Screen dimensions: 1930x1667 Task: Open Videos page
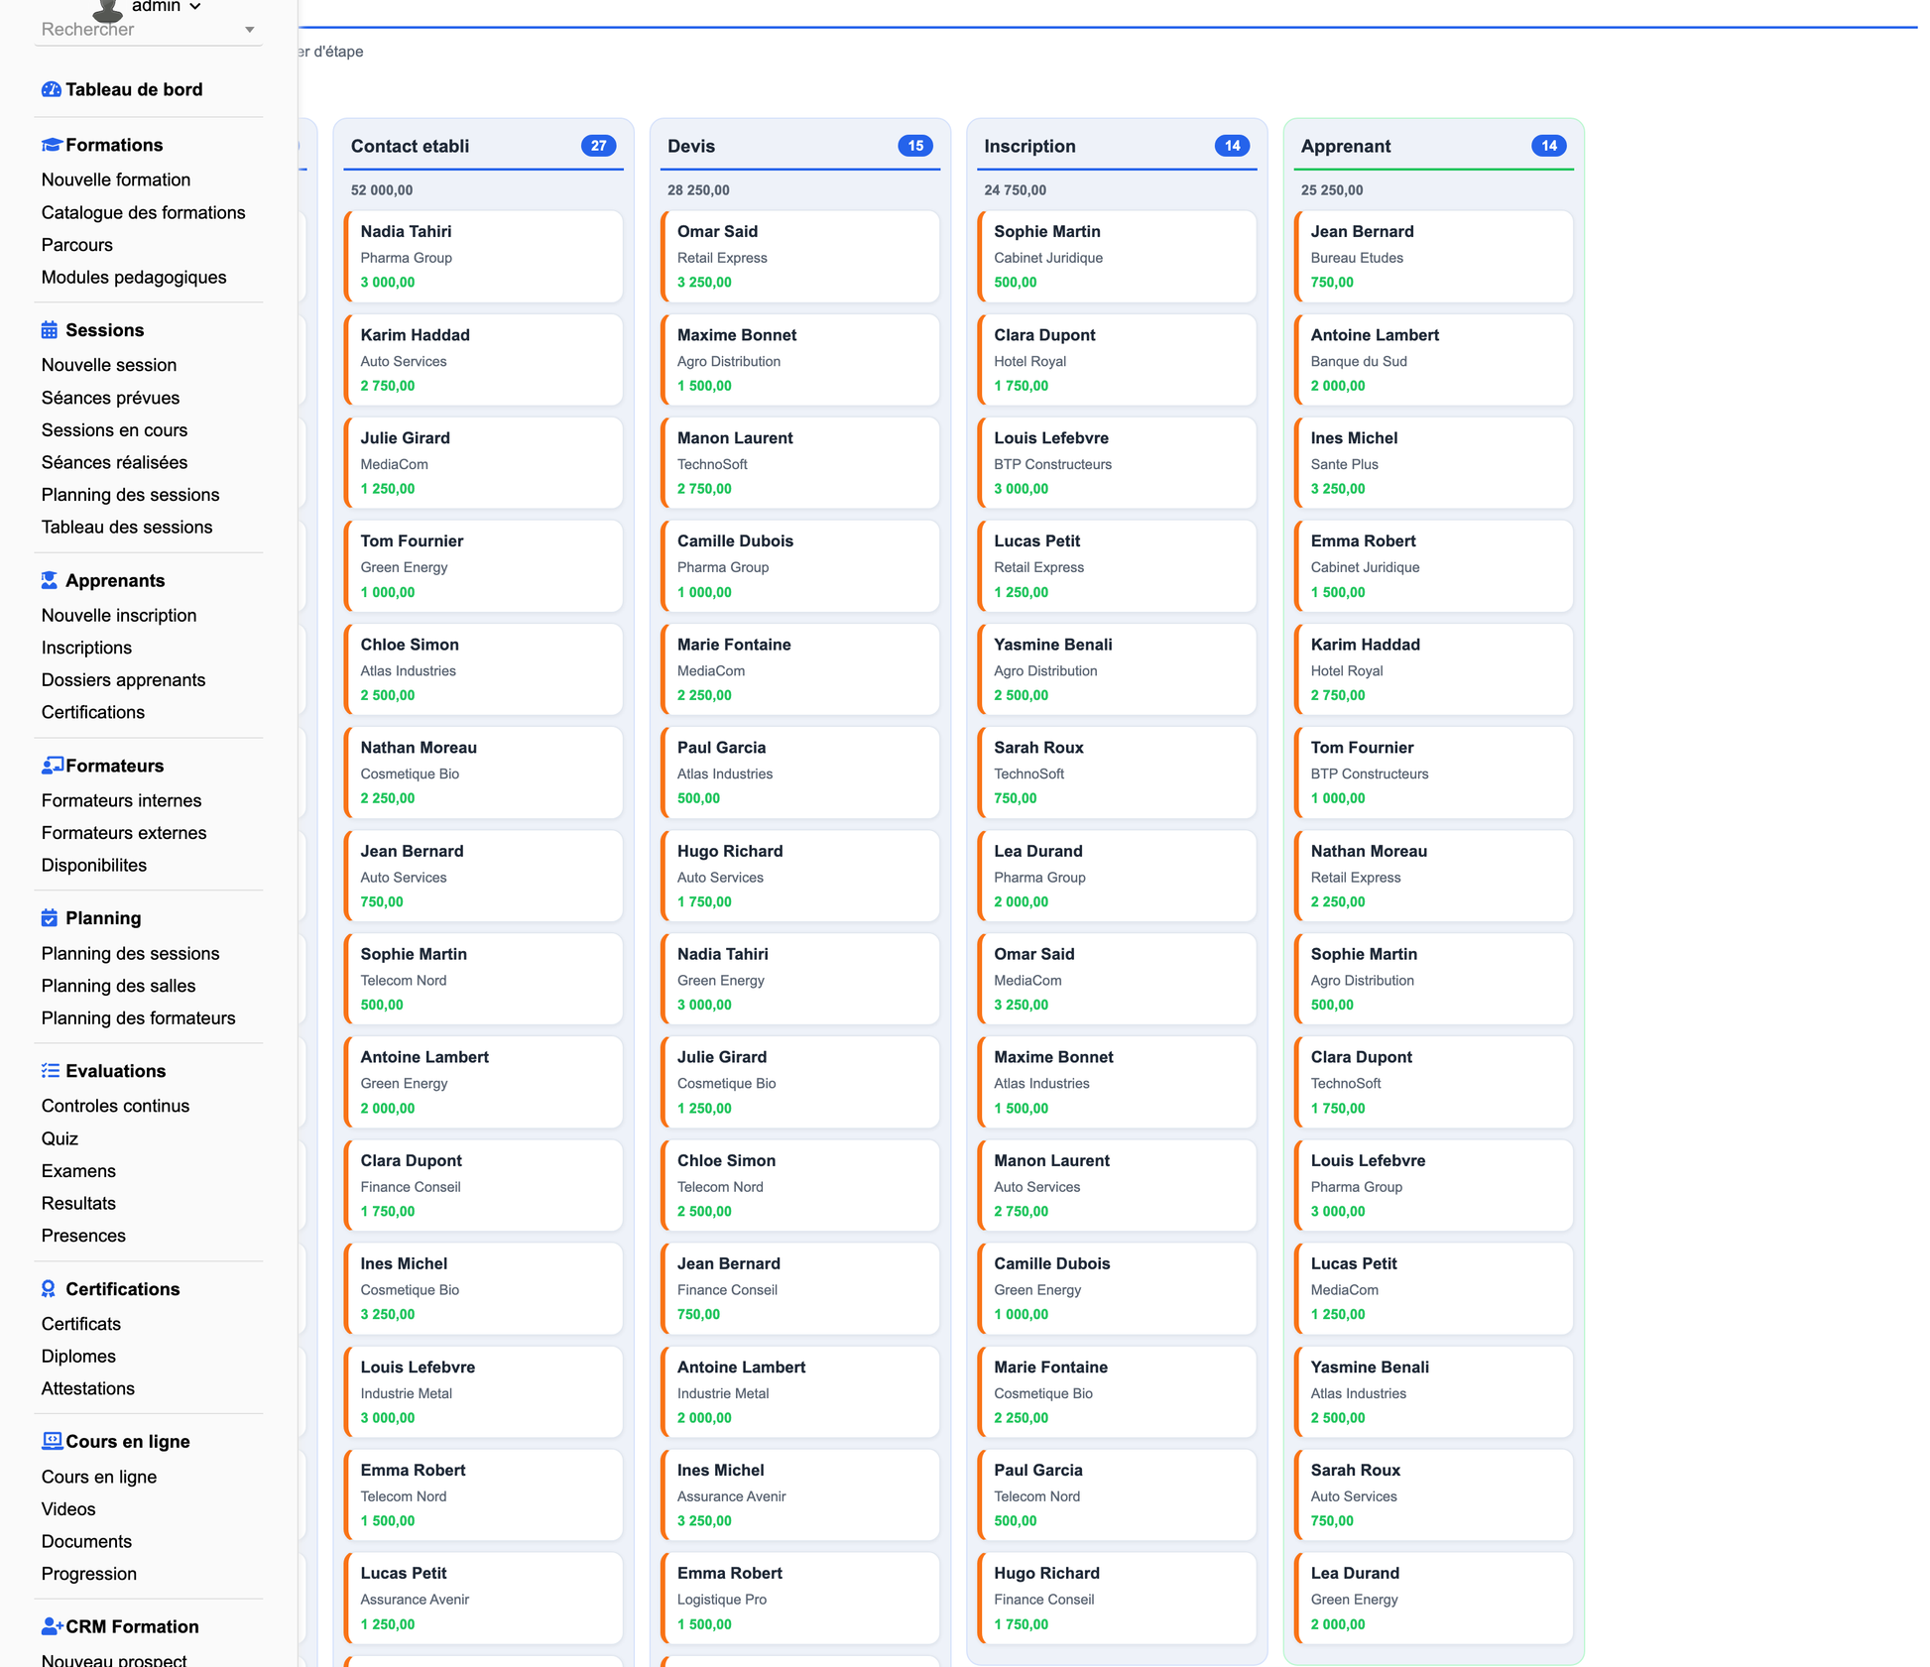[68, 1509]
